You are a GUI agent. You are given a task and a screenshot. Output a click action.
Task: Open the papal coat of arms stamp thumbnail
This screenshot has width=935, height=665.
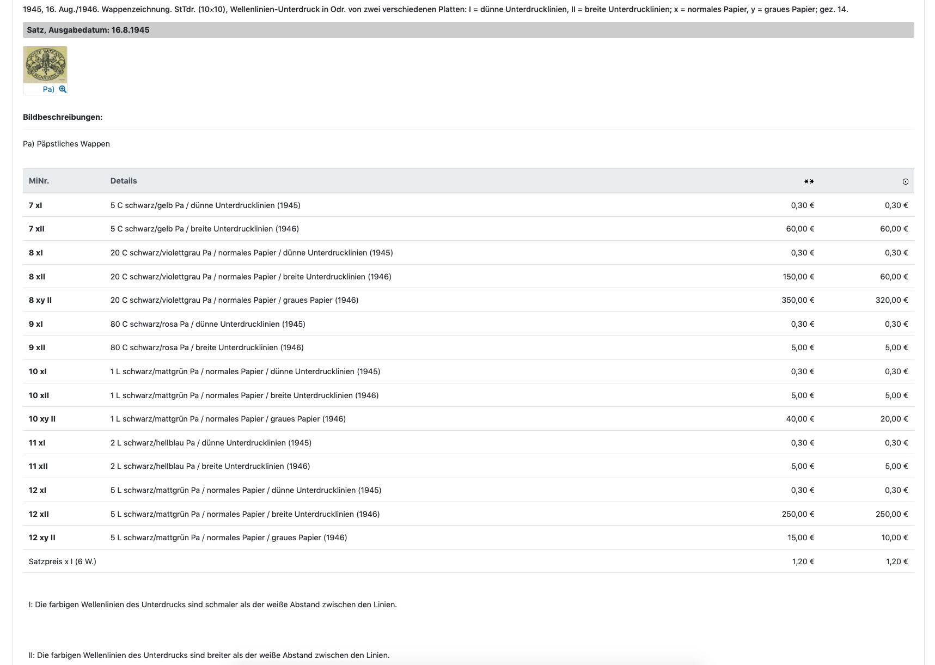click(45, 65)
